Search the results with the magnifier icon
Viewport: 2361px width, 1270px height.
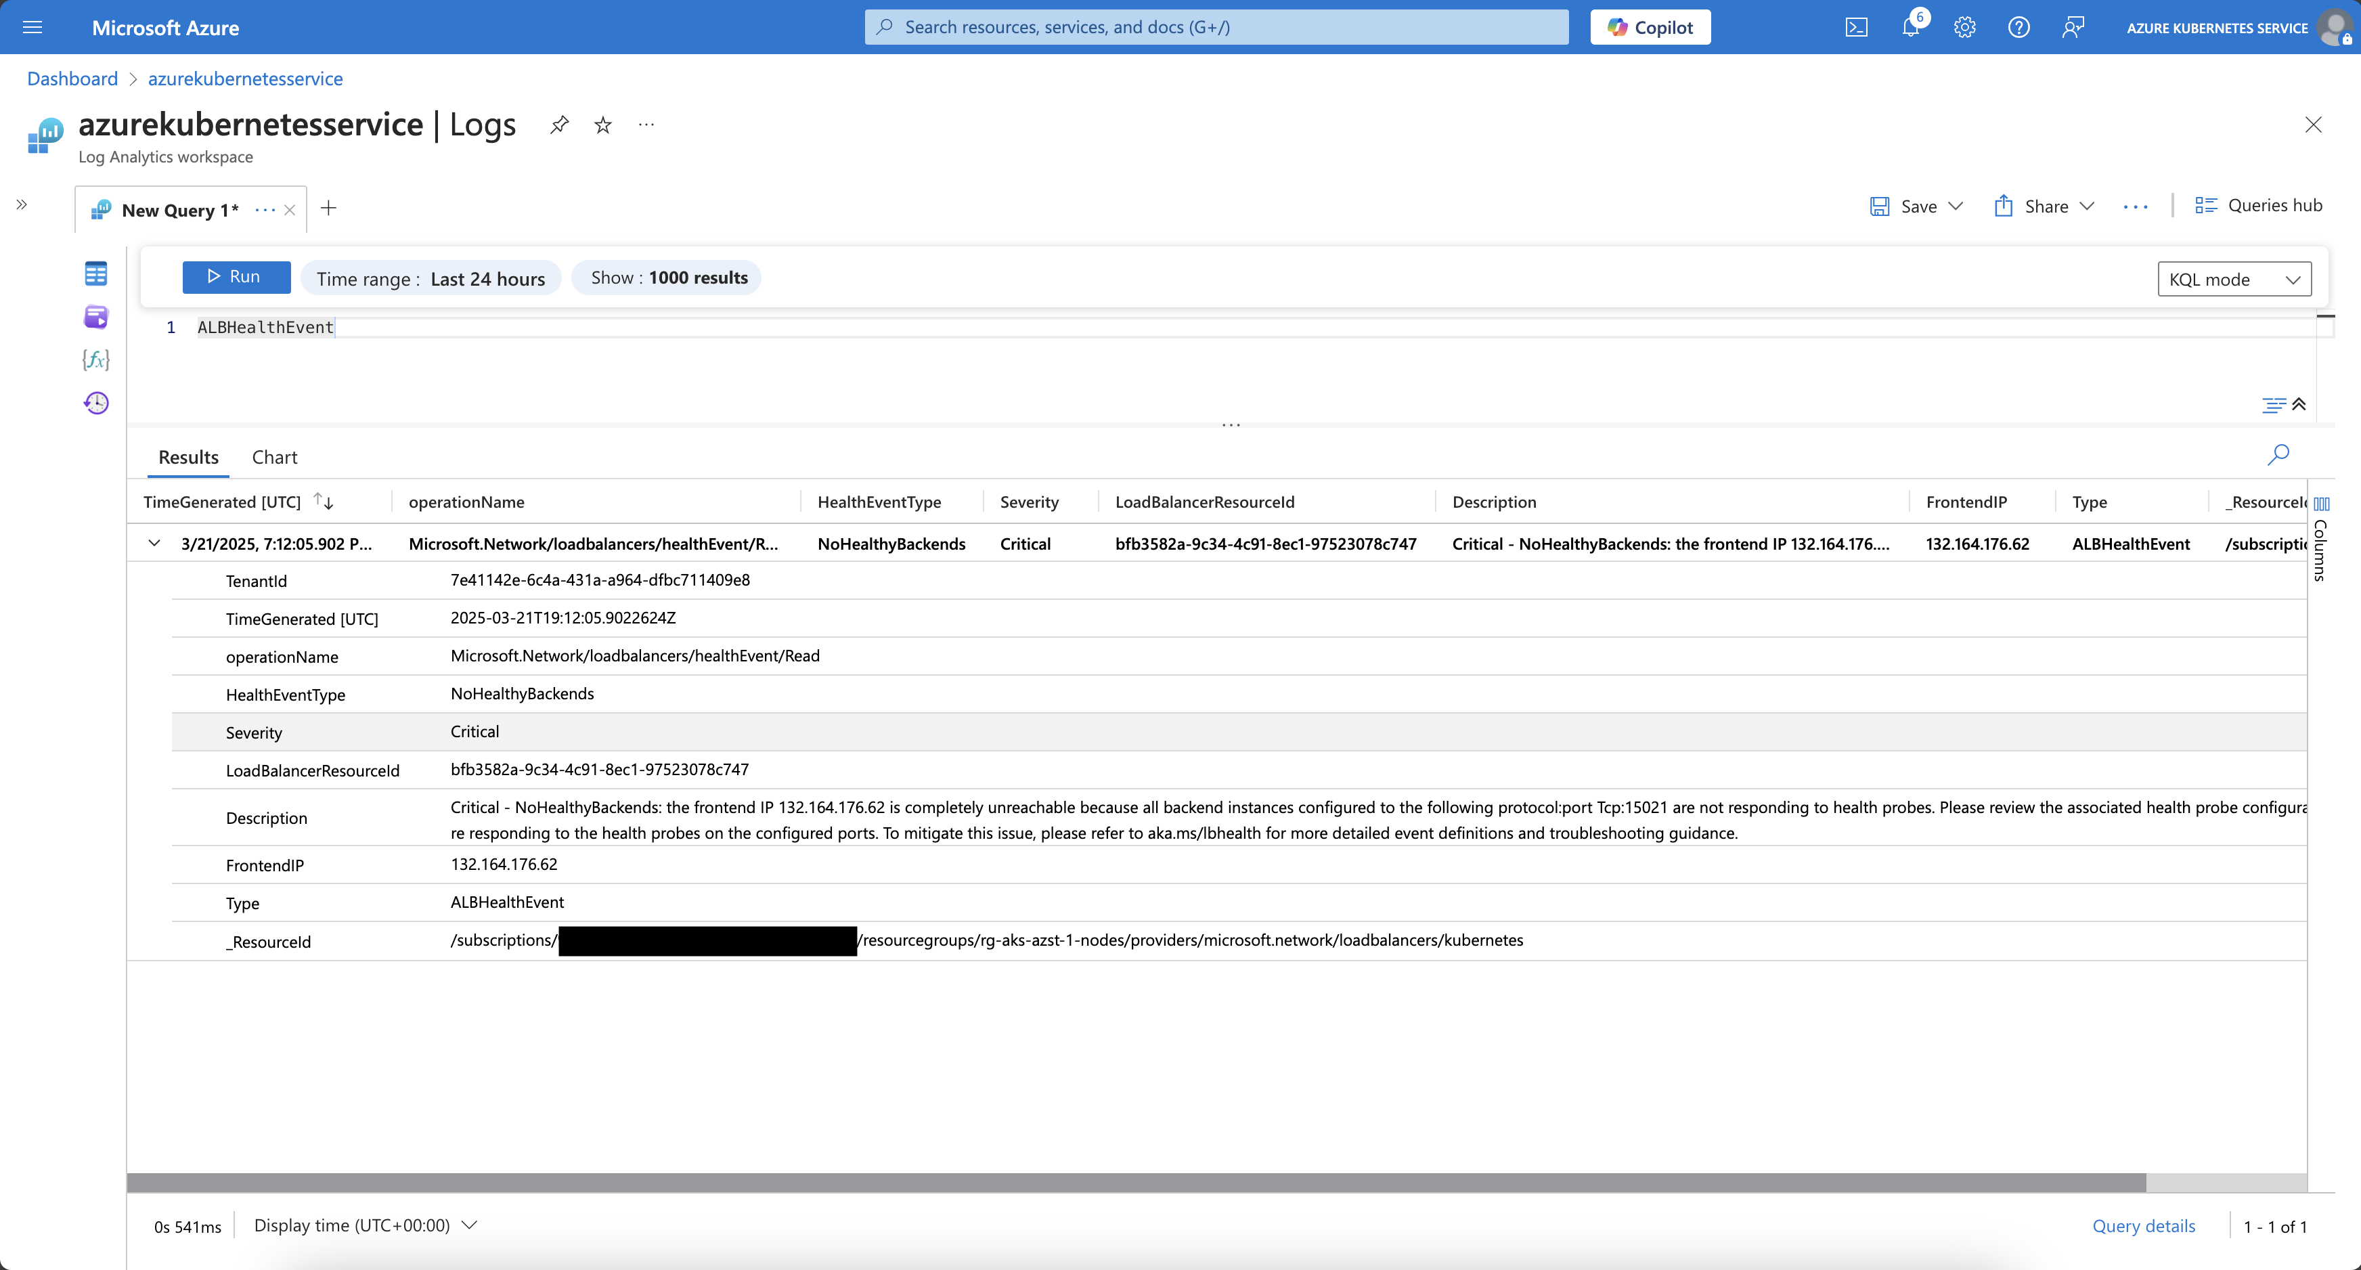click(x=2278, y=455)
